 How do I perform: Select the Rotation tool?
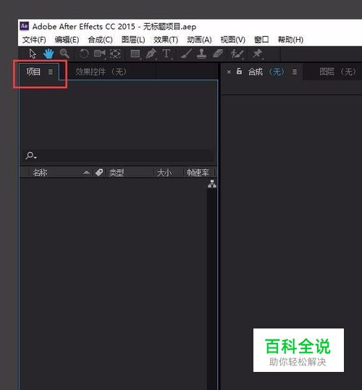coord(83,54)
